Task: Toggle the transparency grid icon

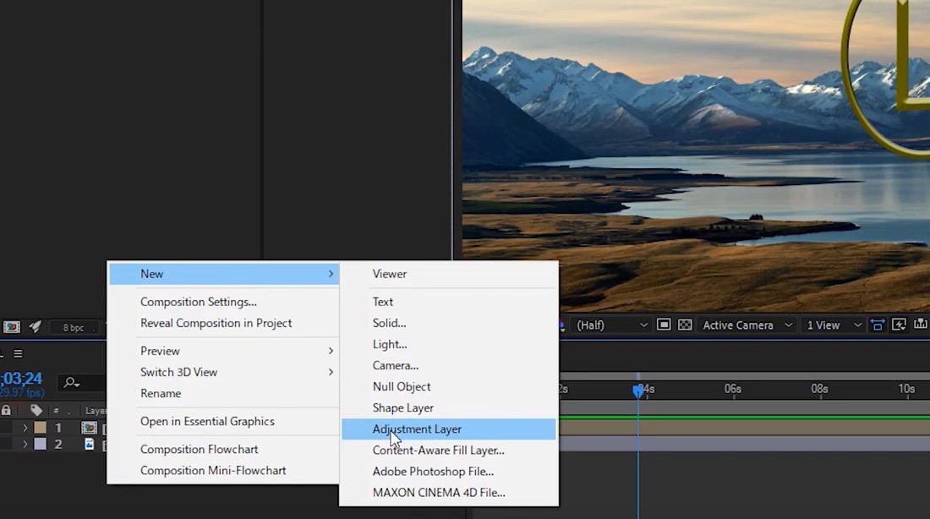Action: pyautogui.click(x=685, y=325)
